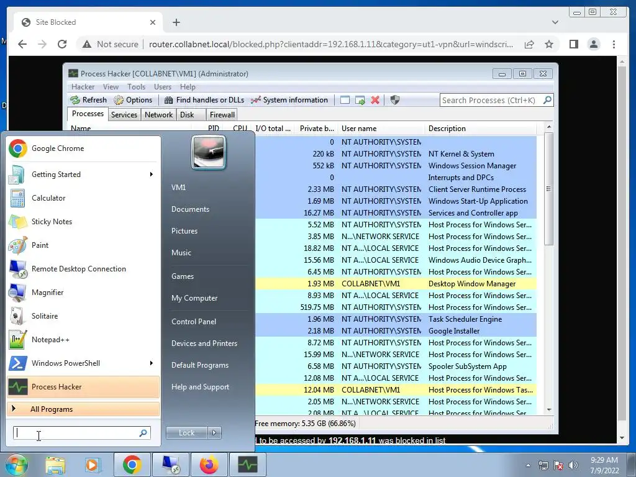Image resolution: width=636 pixels, height=477 pixels.
Task: Click the Lock button in Start menu
Action: tap(186, 433)
